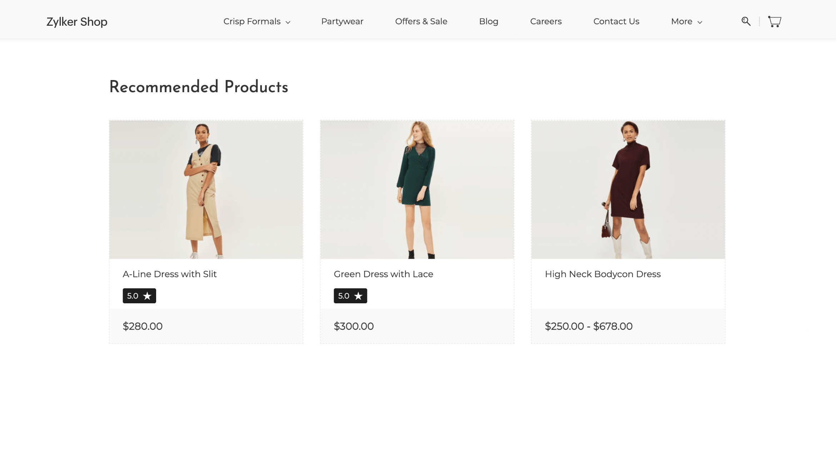This screenshot has width=836, height=468.
Task: Click the Blog navigation link
Action: (489, 21)
